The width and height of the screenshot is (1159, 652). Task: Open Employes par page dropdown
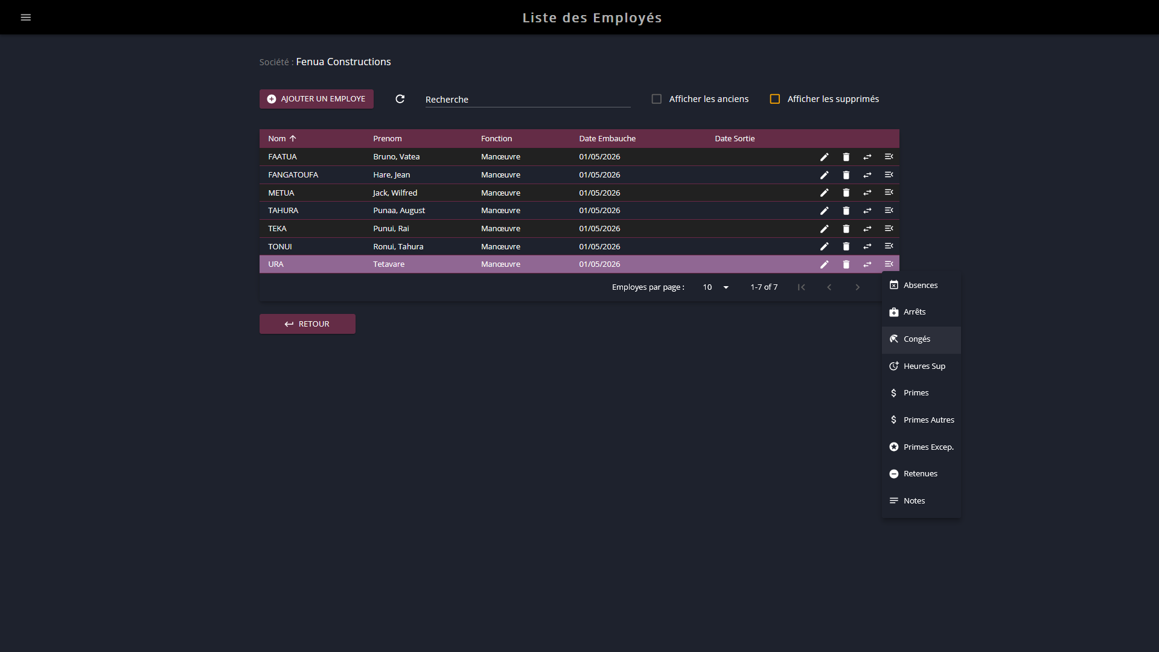716,287
